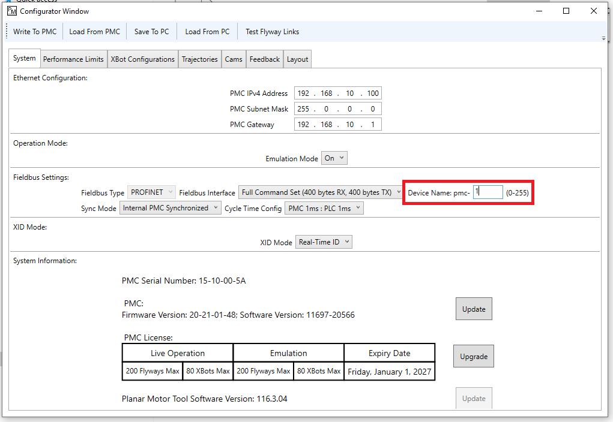Click the PMC firmware Update button
Image resolution: width=613 pixels, height=422 pixels.
coord(474,309)
